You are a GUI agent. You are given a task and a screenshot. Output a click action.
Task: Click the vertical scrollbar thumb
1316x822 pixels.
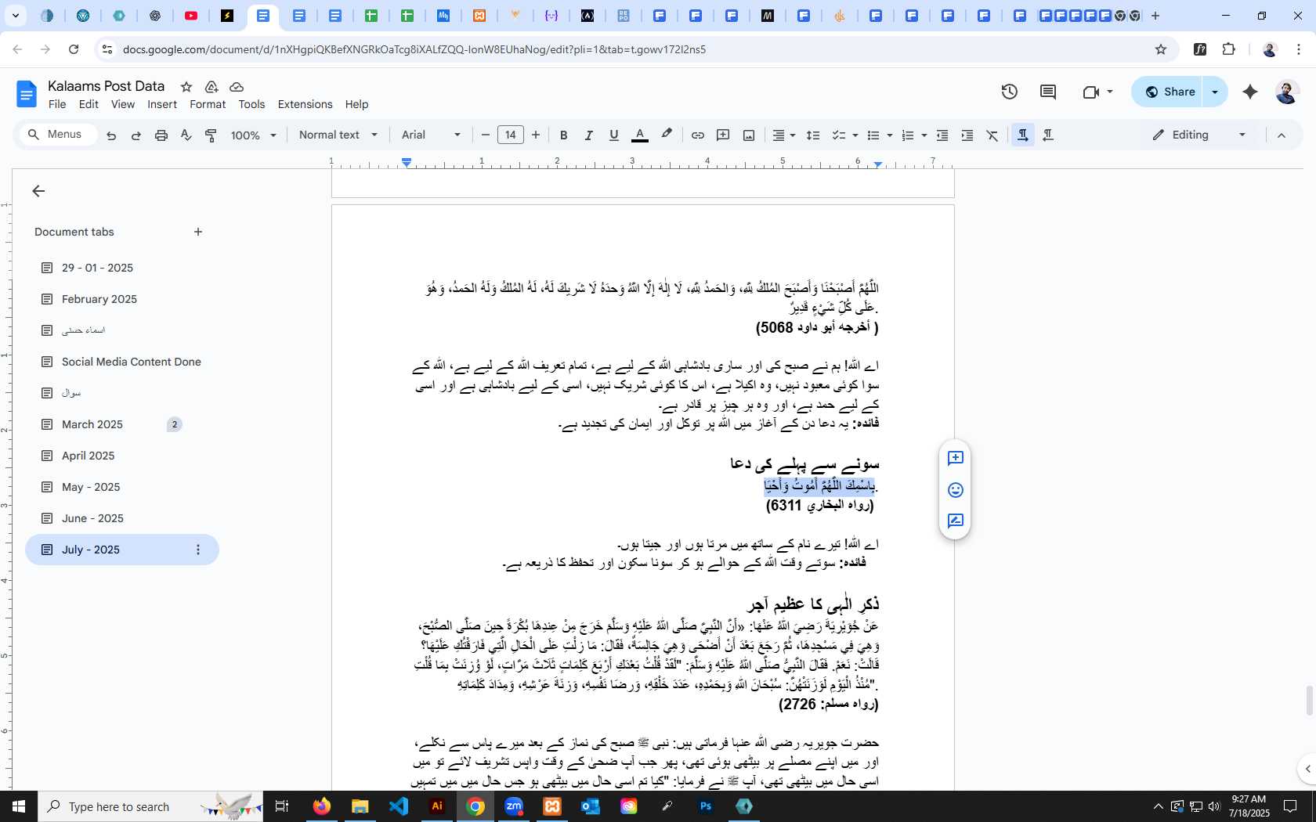(1308, 700)
